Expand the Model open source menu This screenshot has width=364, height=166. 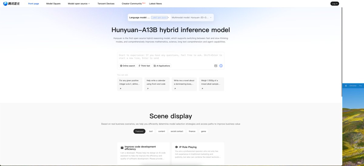79,4
